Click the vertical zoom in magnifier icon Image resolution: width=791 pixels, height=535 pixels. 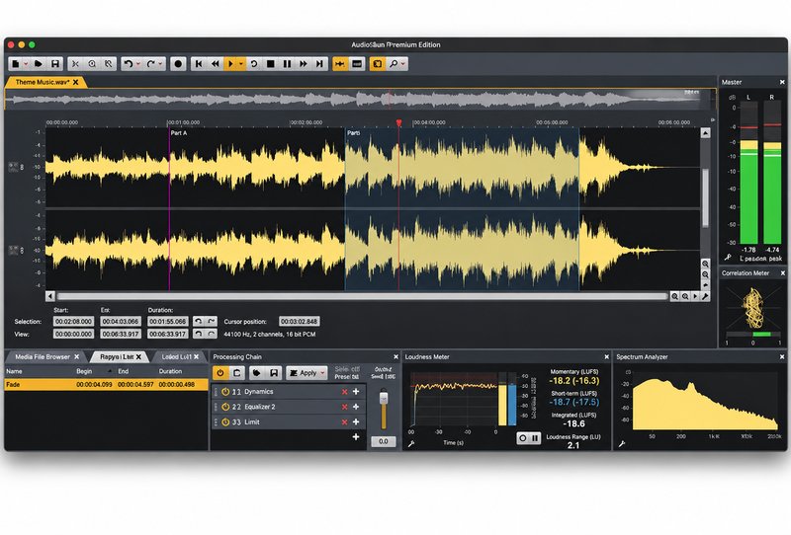point(705,264)
